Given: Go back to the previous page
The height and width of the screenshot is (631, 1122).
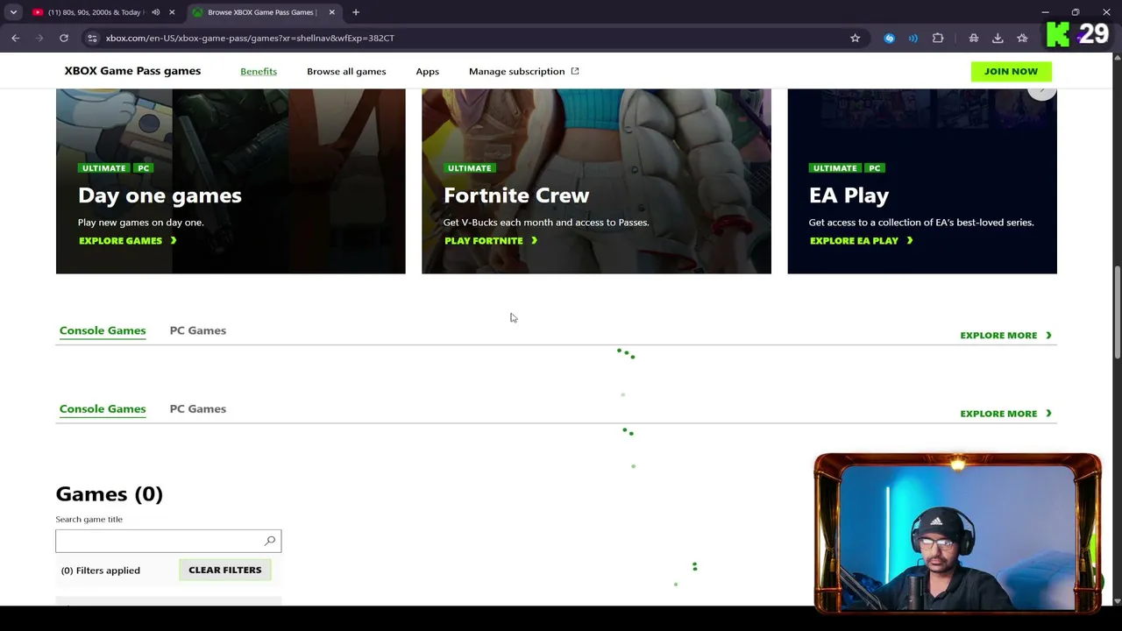Looking at the screenshot, I should (x=16, y=38).
